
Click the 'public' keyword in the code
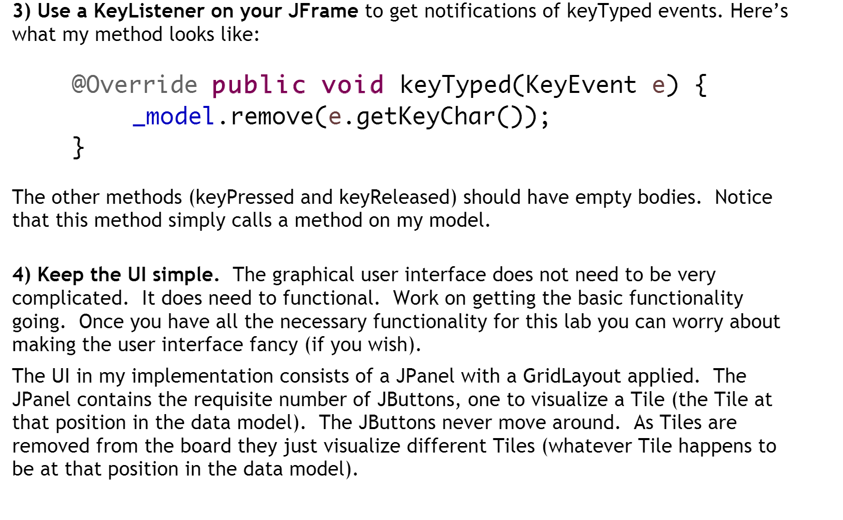(258, 85)
